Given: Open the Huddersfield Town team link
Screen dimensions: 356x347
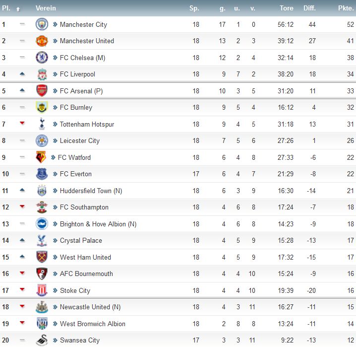Looking at the screenshot, I should 91,191.
